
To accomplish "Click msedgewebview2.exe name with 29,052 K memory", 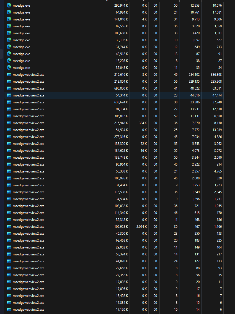I will pos(29,247).
